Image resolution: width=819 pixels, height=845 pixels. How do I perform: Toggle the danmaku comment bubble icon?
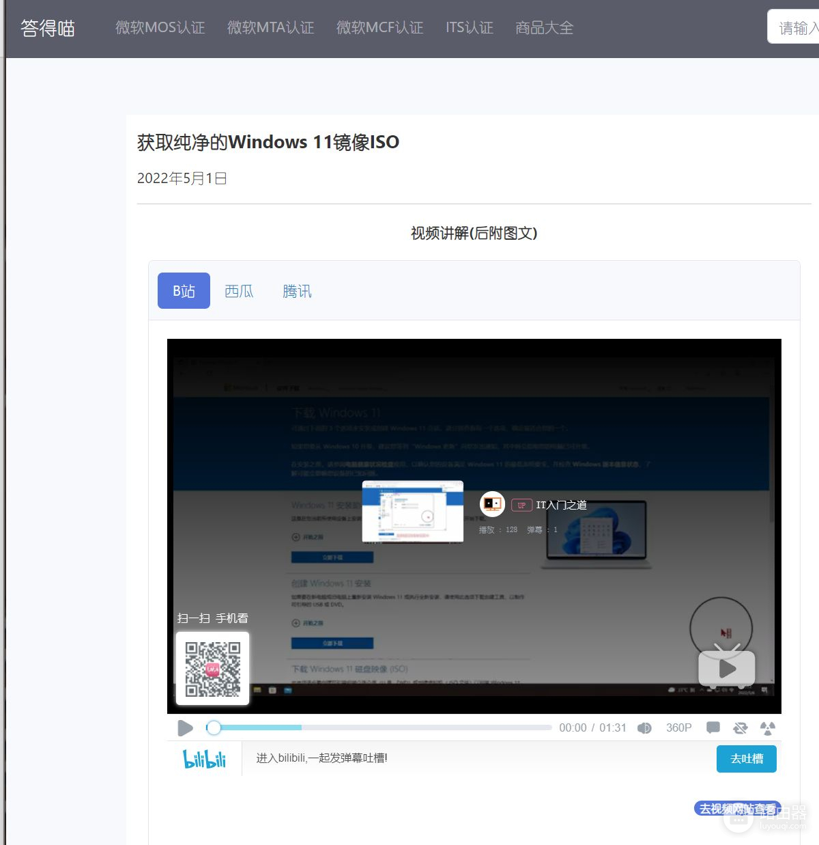[713, 728]
